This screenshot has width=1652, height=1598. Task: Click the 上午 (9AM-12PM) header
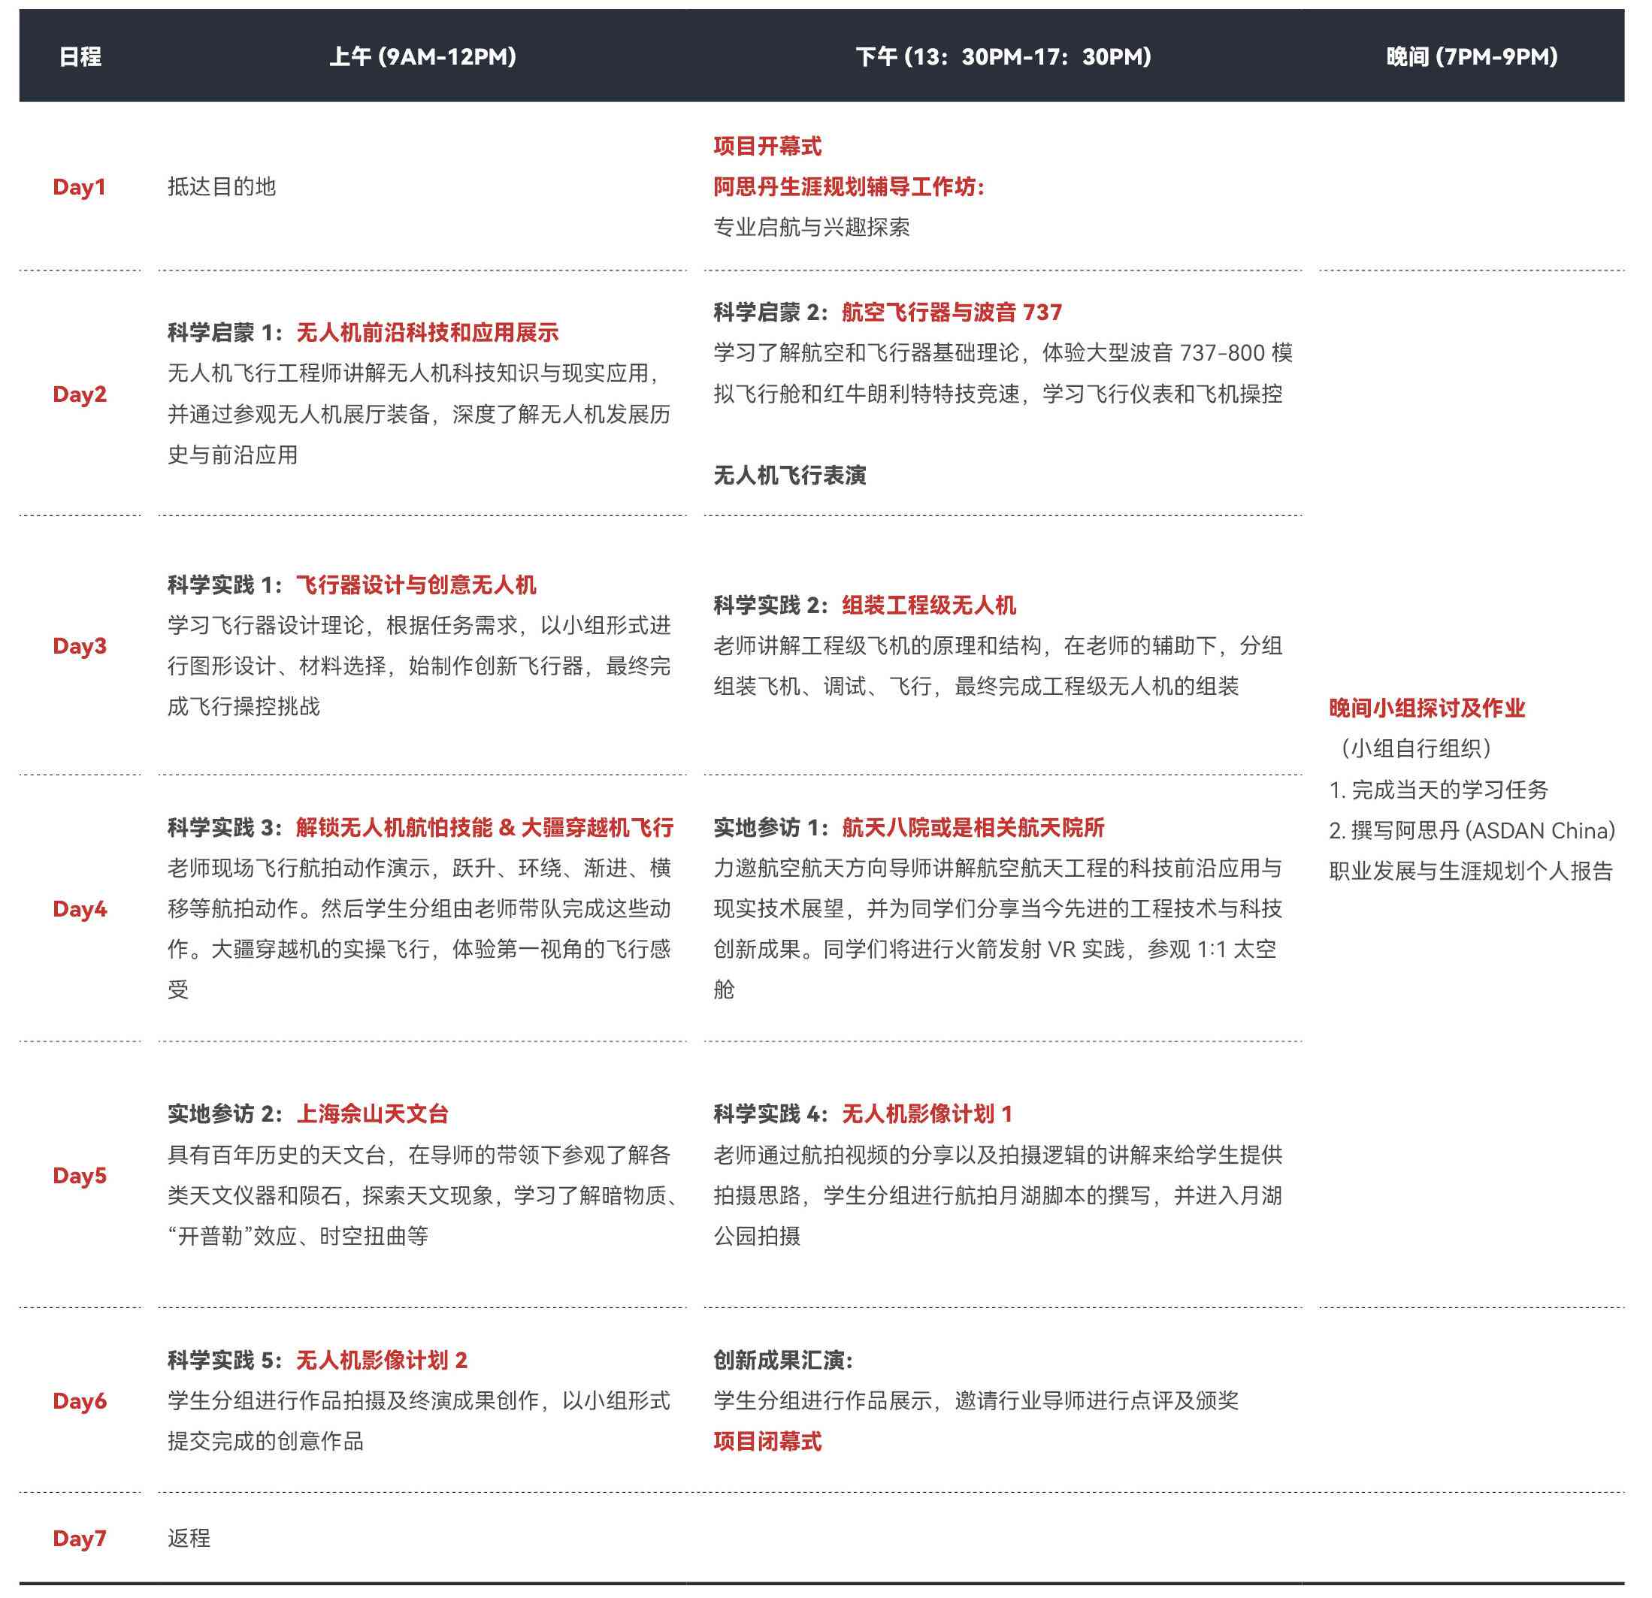pos(422,56)
